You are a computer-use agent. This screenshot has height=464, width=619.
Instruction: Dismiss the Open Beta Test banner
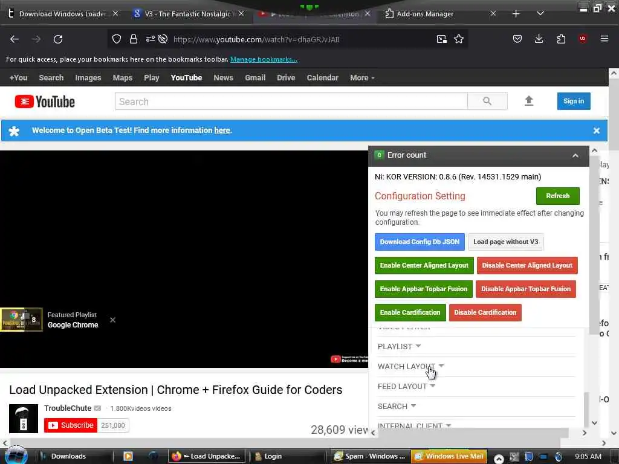[x=597, y=130]
